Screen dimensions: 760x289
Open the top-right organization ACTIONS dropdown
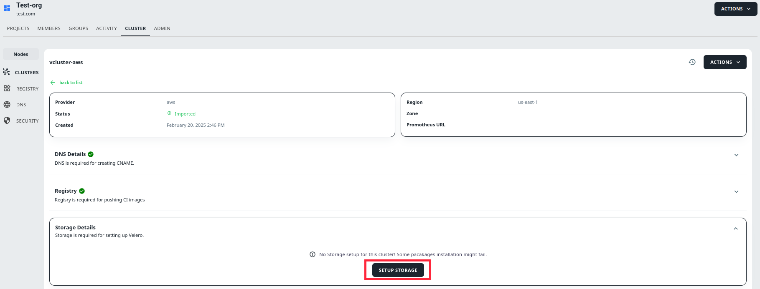point(736,9)
